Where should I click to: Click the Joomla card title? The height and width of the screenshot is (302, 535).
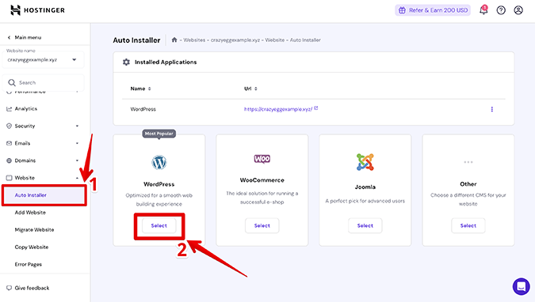click(365, 187)
